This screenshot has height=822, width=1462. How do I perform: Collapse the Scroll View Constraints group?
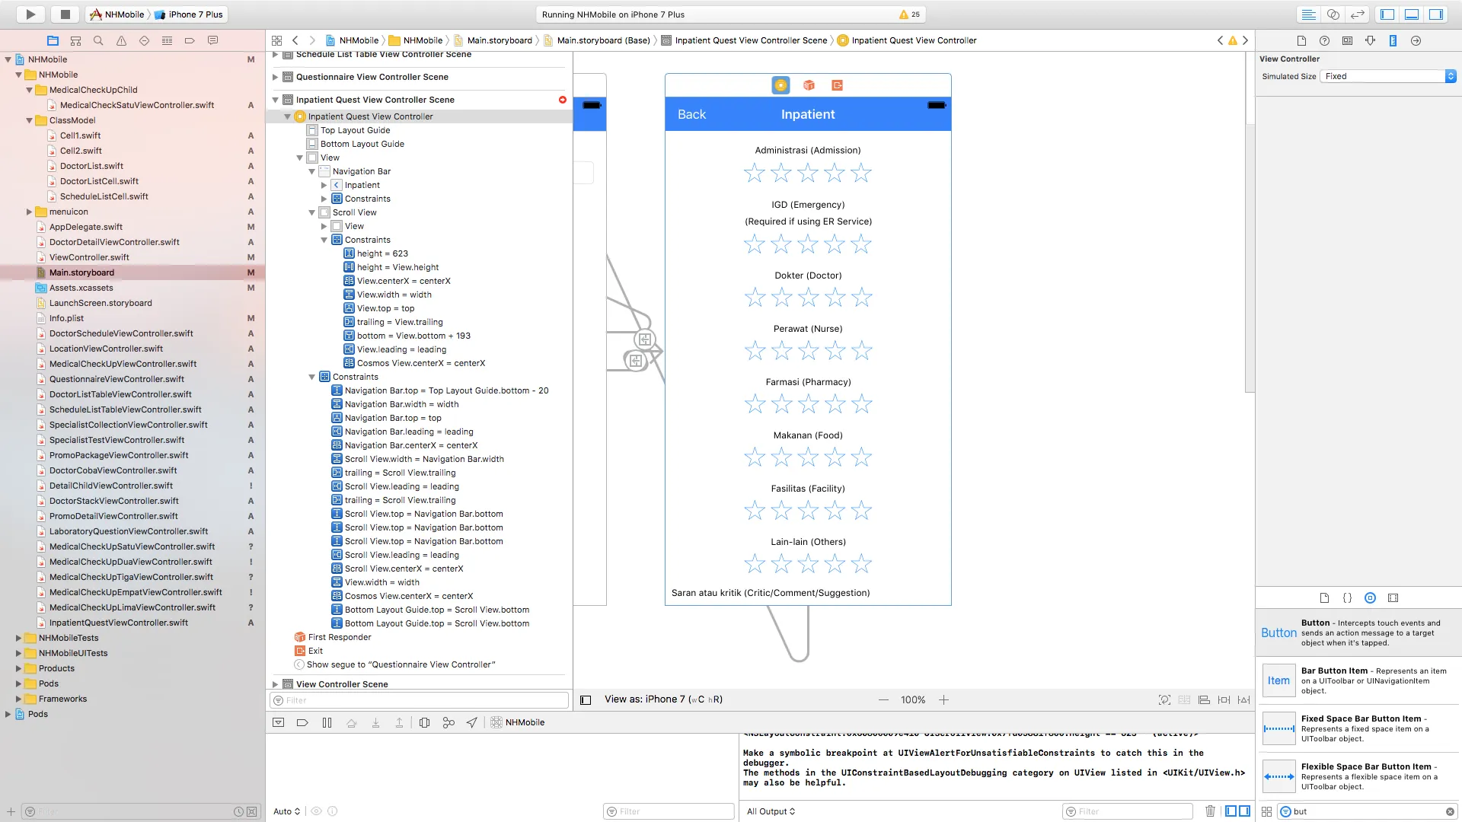click(x=324, y=240)
